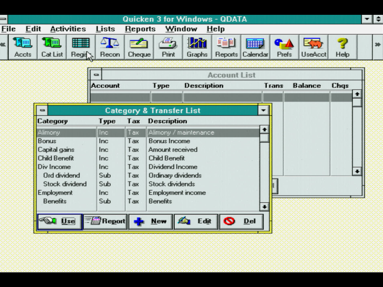Viewport: 383px width, 287px height.
Task: Select the Stock dividend subcategory
Action: click(x=148, y=184)
